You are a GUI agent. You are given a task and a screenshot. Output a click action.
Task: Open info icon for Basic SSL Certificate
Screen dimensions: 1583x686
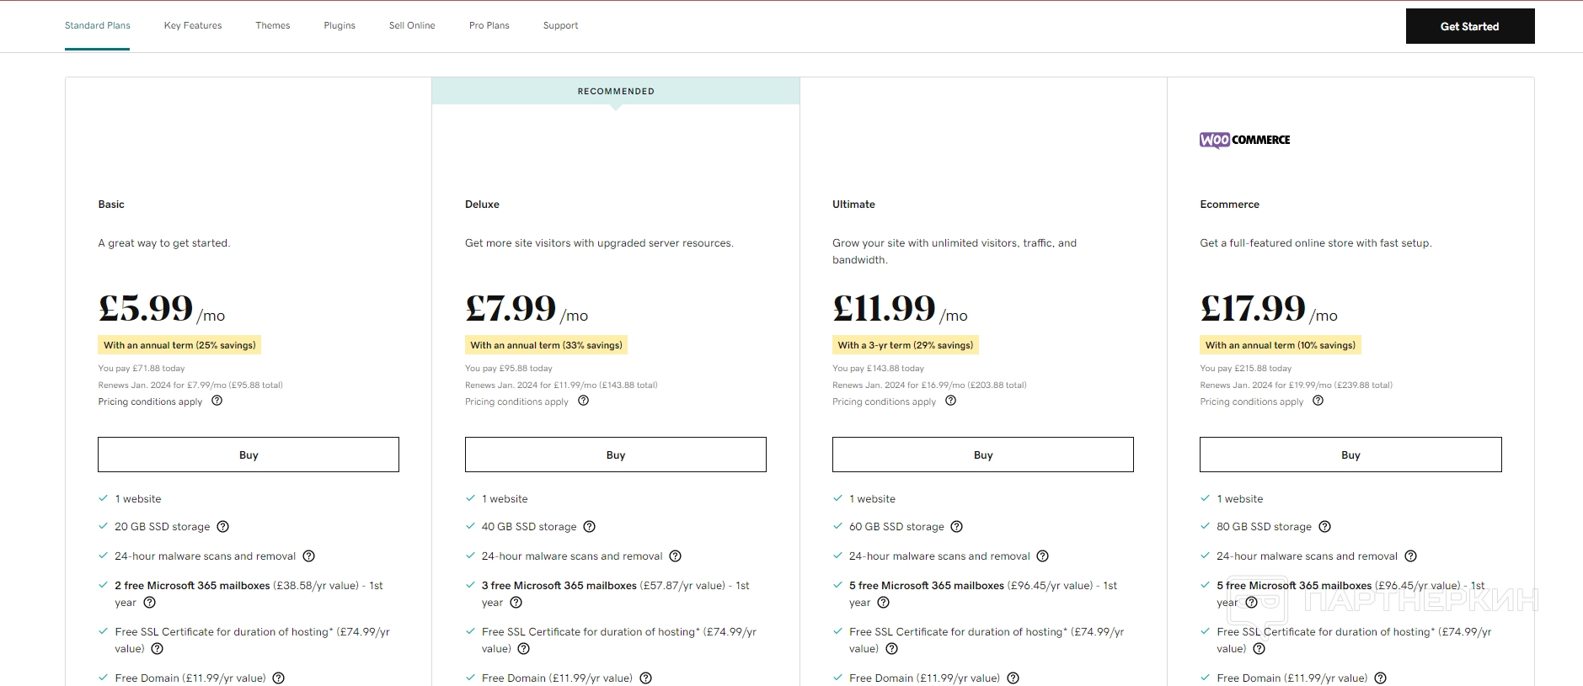[x=157, y=649]
